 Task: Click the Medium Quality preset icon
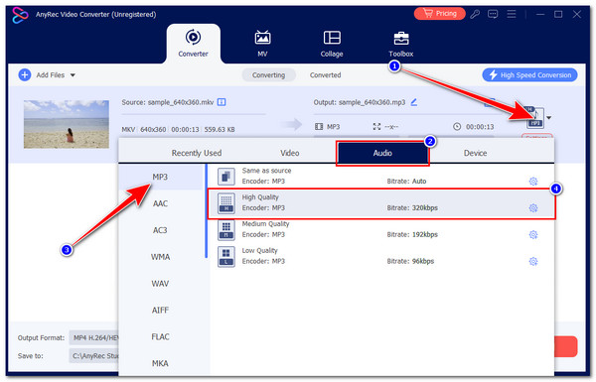point(226,230)
